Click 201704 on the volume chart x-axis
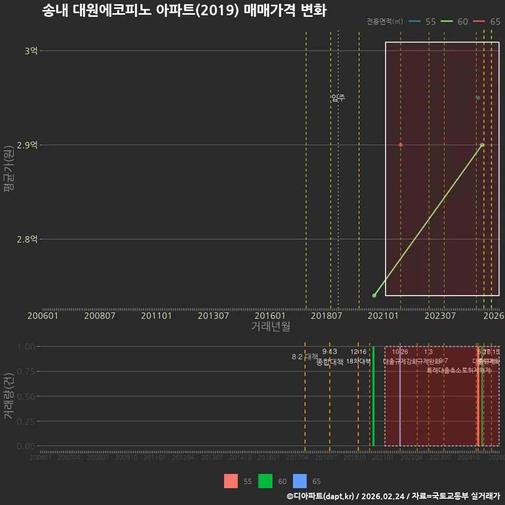The image size is (505, 505). click(297, 457)
